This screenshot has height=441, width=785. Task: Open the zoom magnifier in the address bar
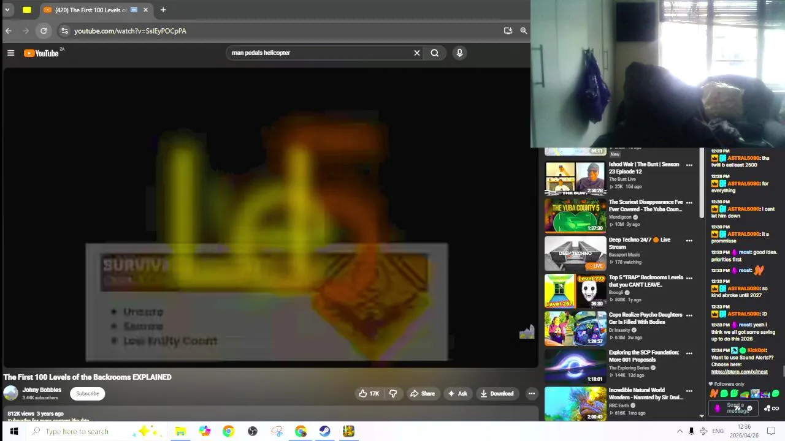524,31
